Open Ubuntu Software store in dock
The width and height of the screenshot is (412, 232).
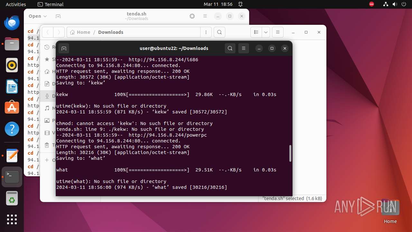[x=12, y=108]
